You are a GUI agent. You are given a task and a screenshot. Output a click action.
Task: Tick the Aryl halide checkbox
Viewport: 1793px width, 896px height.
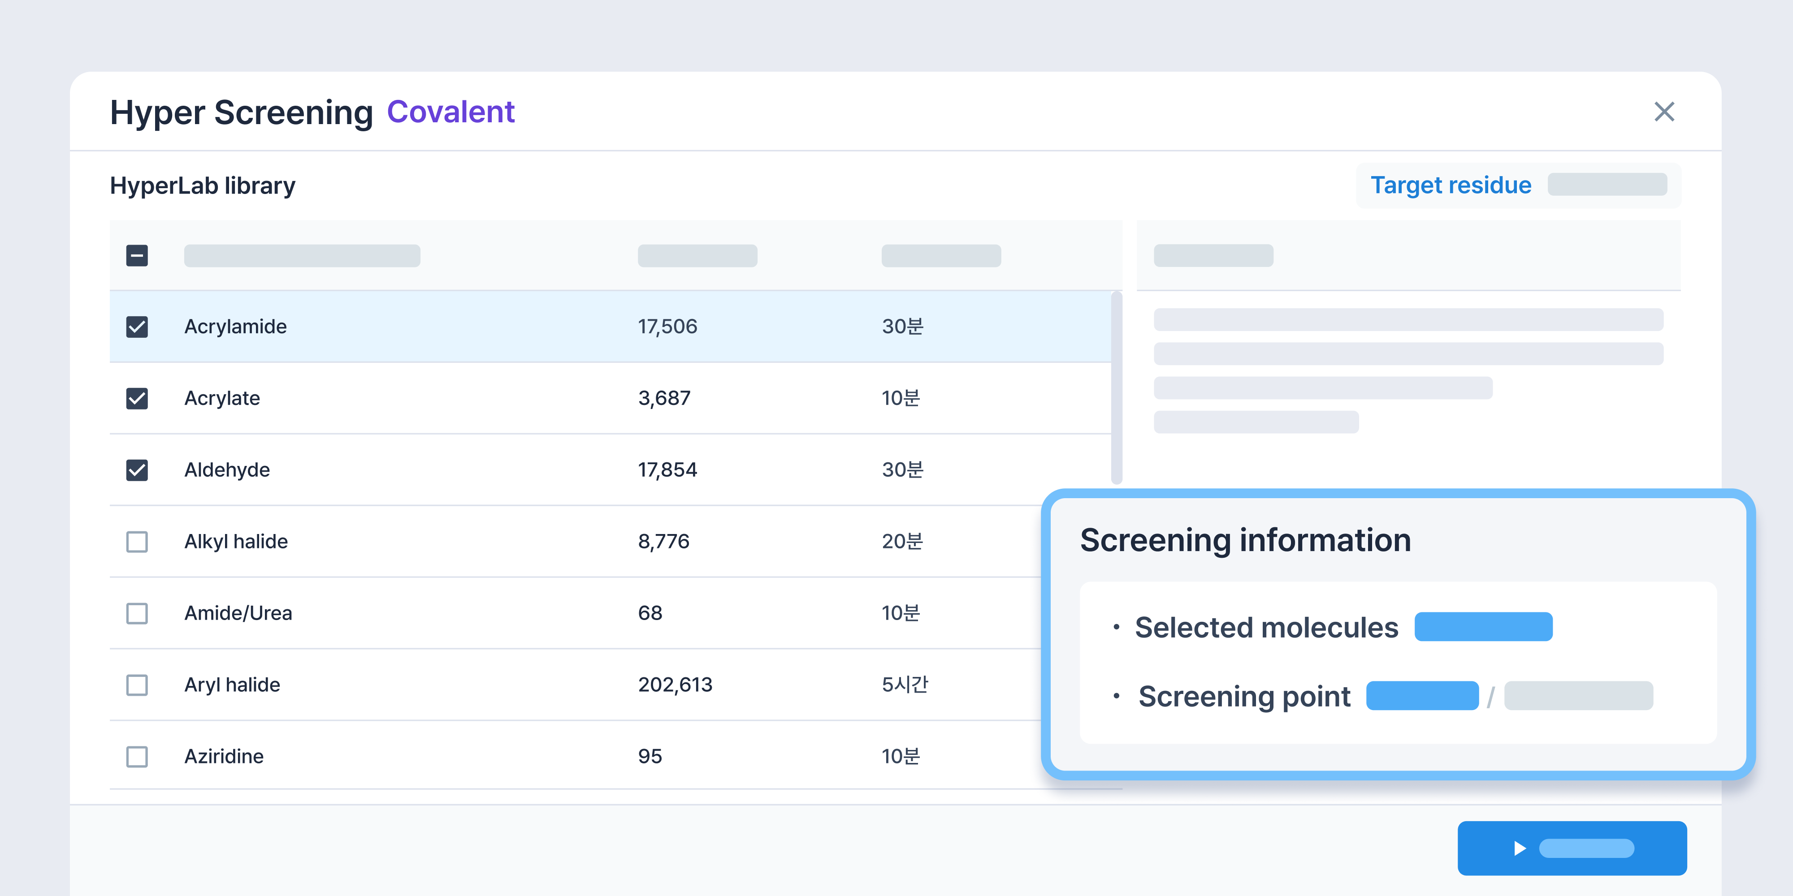137,685
